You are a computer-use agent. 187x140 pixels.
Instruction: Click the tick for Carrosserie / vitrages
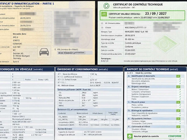pyautogui.click(x=180, y=132)
